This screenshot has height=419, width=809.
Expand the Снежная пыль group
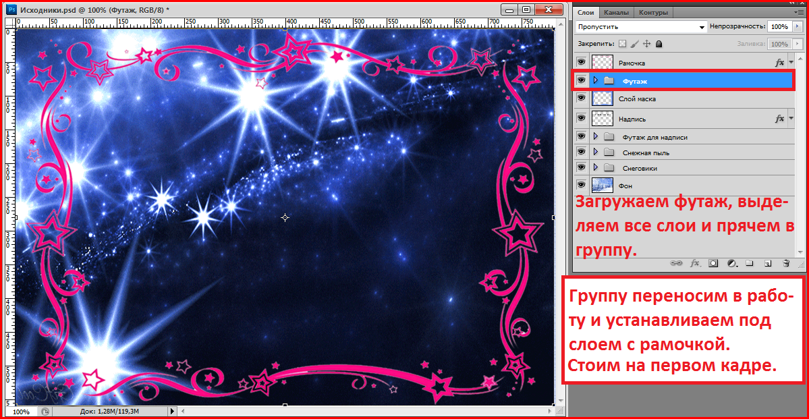tap(595, 152)
